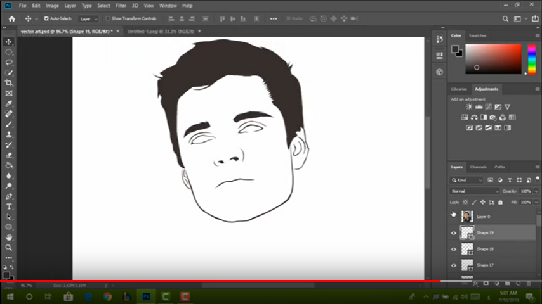
Task: Toggle lock all padlock icon
Action: (x=500, y=202)
